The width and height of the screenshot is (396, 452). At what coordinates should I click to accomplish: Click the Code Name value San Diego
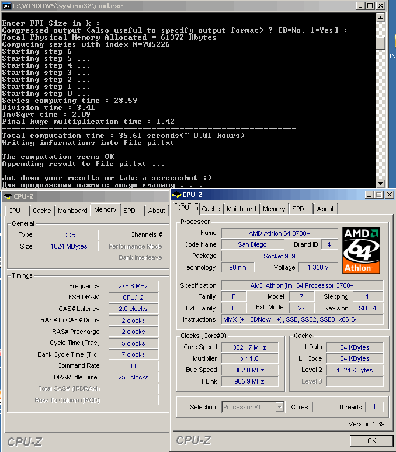point(252,244)
